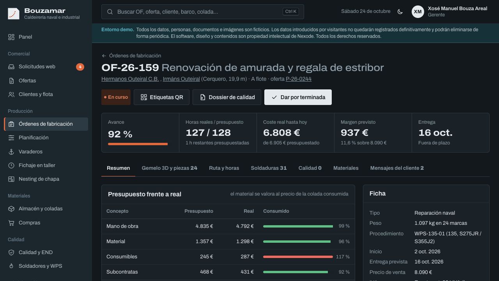Viewport: 499px width, 281px height.
Task: Click the Solicitudes web badge 4
Action: 80,67
